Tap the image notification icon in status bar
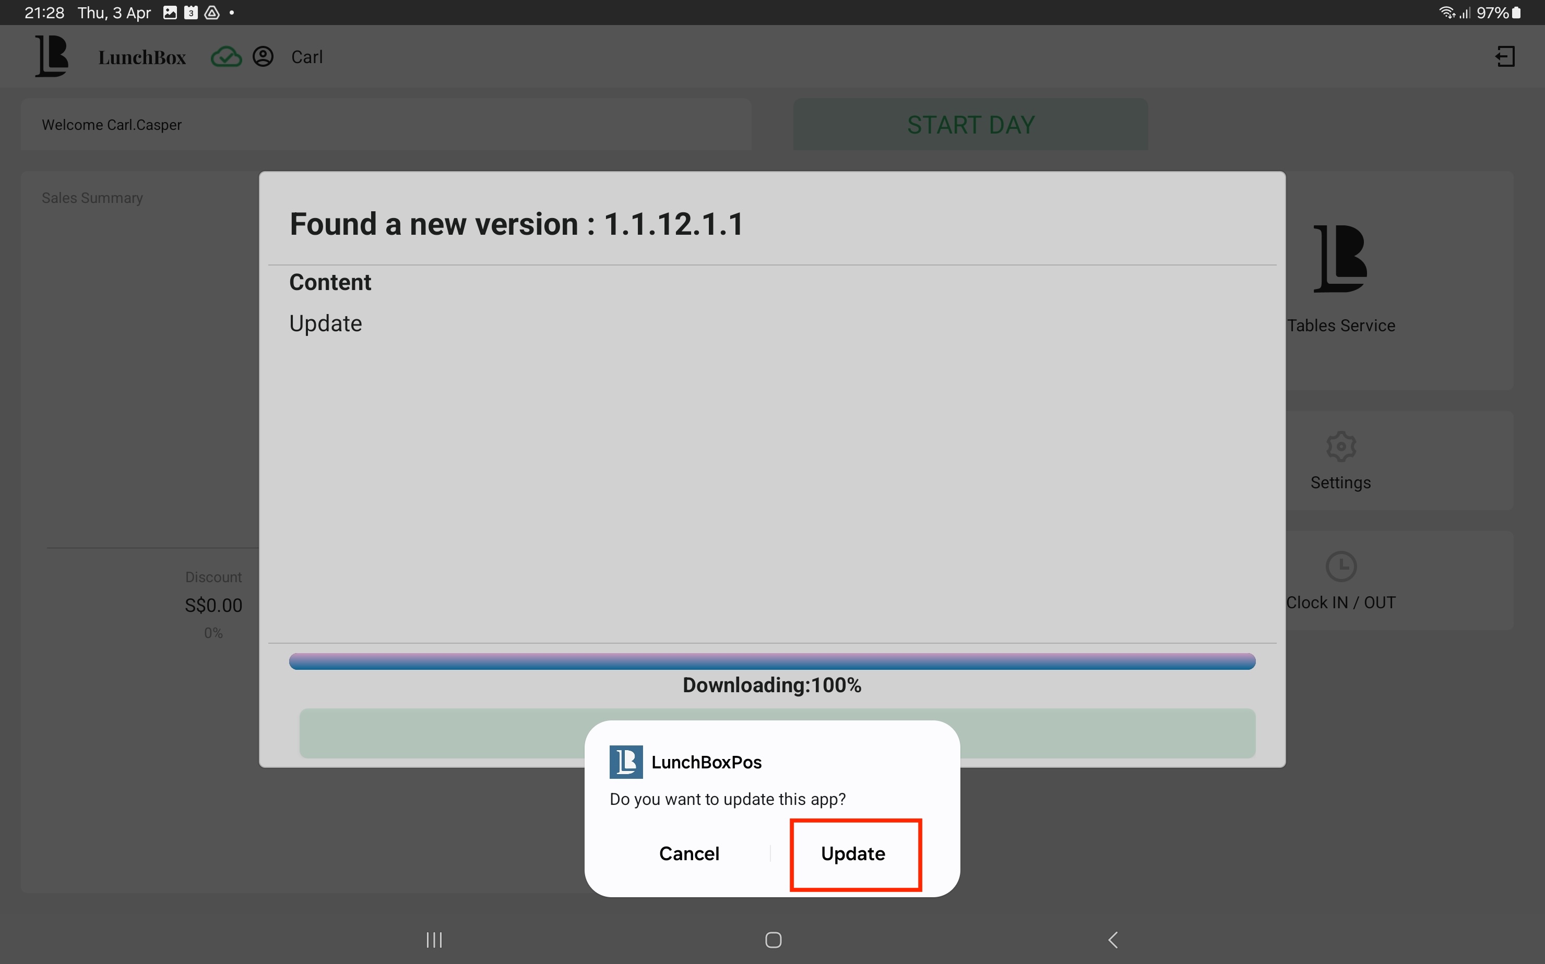Image resolution: width=1545 pixels, height=964 pixels. coord(170,13)
